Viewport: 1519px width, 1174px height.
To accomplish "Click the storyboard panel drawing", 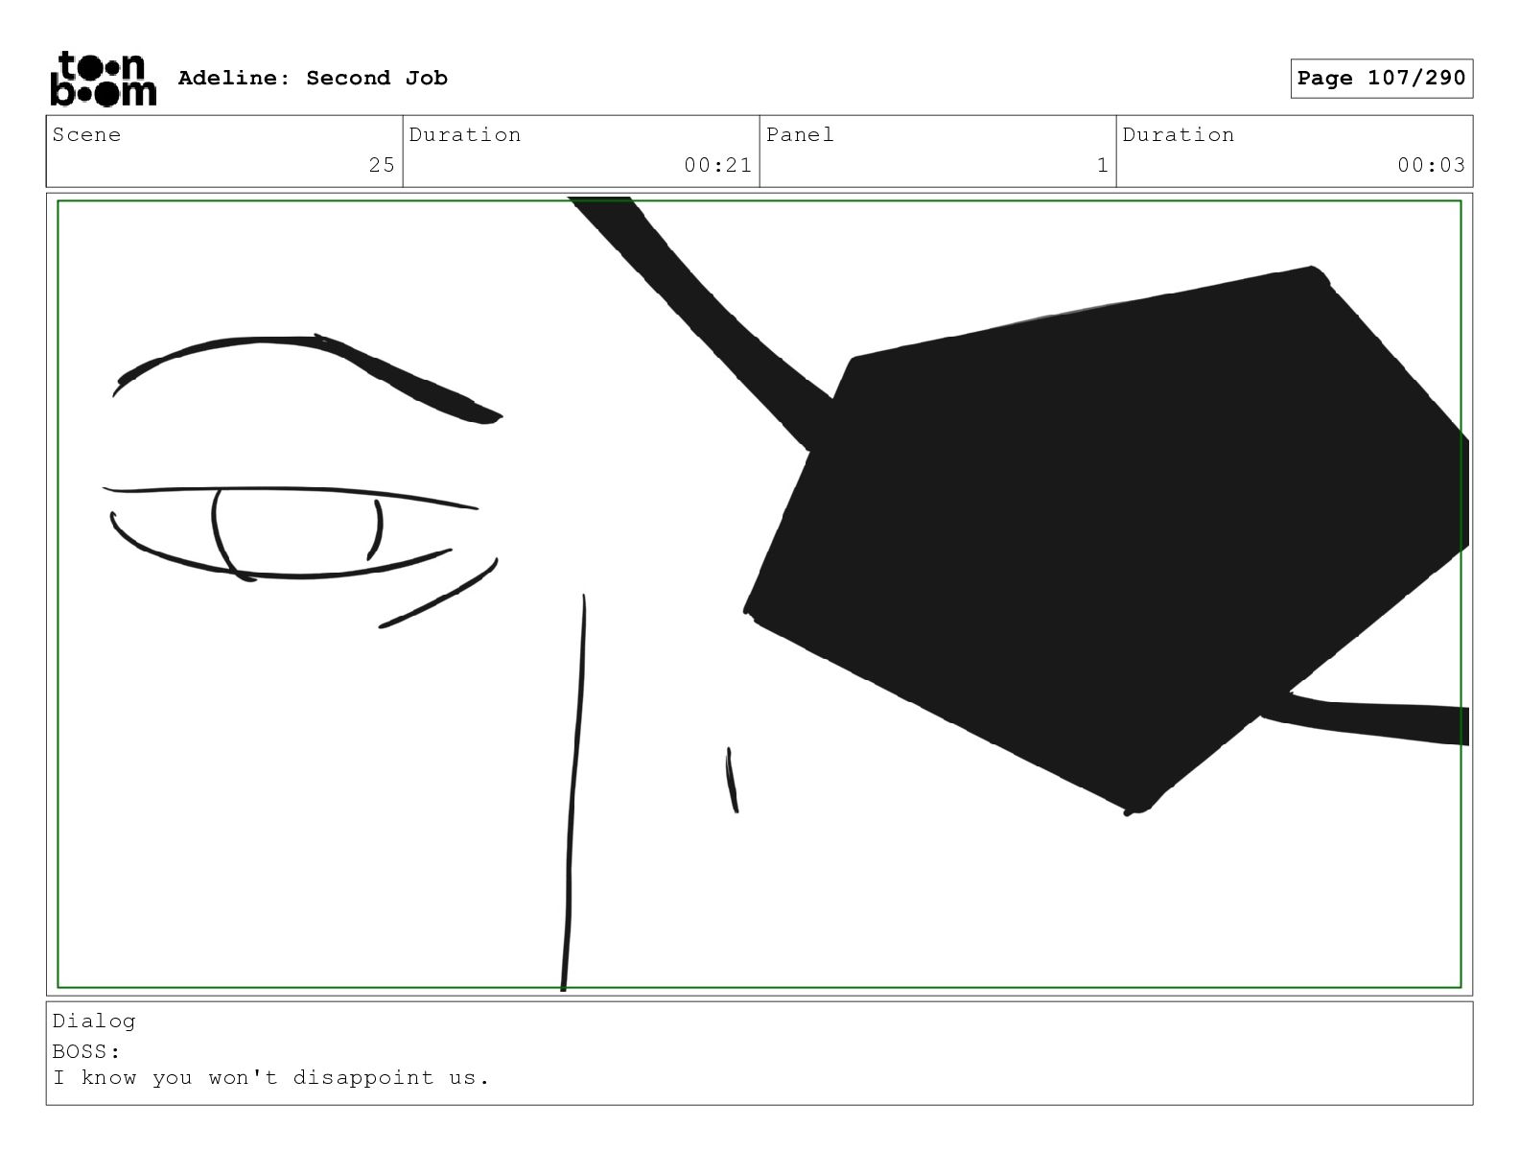I will pyautogui.click(x=759, y=594).
